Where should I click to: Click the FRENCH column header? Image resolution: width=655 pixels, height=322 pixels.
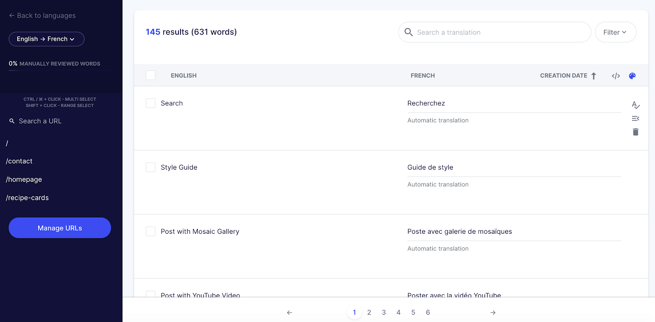[x=422, y=76]
